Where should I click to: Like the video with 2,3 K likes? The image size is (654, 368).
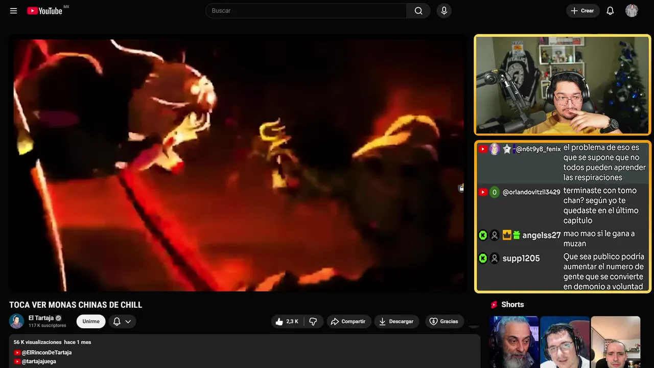[x=287, y=321]
